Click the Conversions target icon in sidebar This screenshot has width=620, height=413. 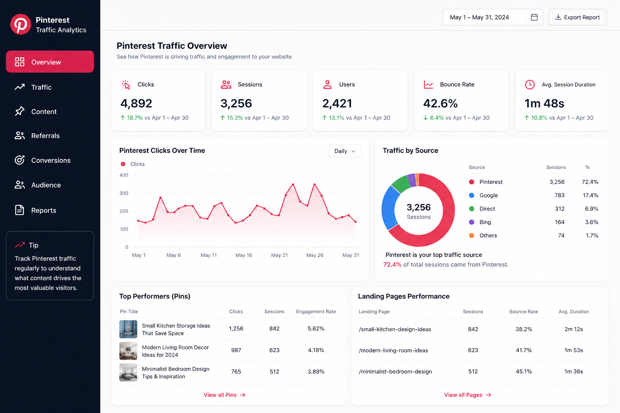(x=20, y=160)
